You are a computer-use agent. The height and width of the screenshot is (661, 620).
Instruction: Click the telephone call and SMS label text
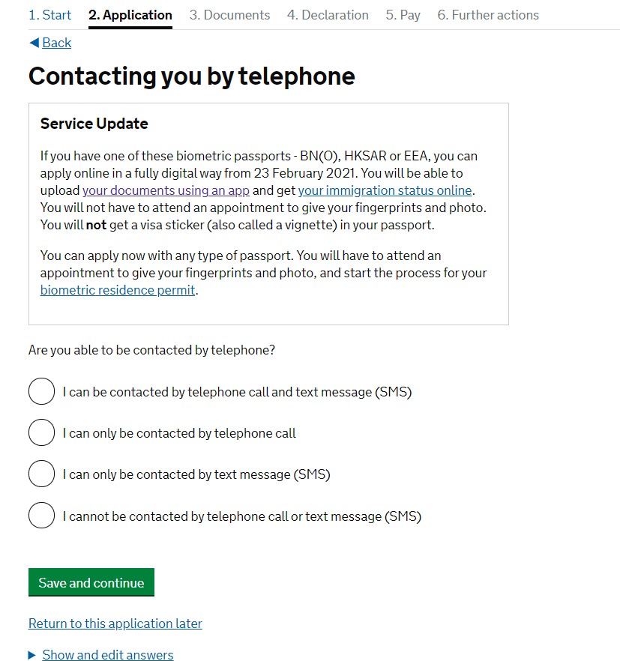click(x=237, y=392)
